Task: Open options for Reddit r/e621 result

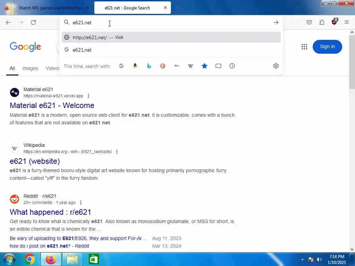Action: point(80,202)
